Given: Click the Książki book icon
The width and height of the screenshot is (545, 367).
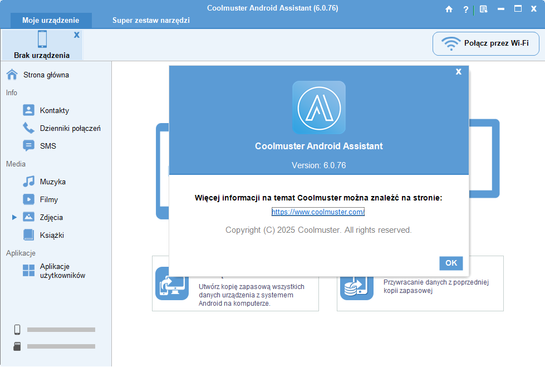Looking at the screenshot, I should coord(28,235).
